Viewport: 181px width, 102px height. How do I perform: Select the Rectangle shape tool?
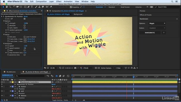pos(25,7)
